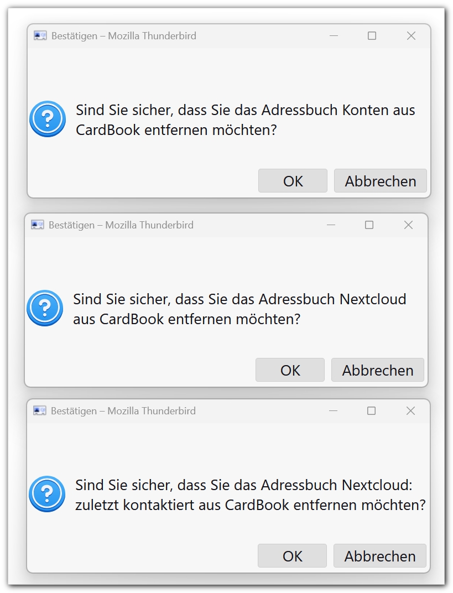
Task: Click the question icon in the plain Nextcloud dialog
Action: 45,308
